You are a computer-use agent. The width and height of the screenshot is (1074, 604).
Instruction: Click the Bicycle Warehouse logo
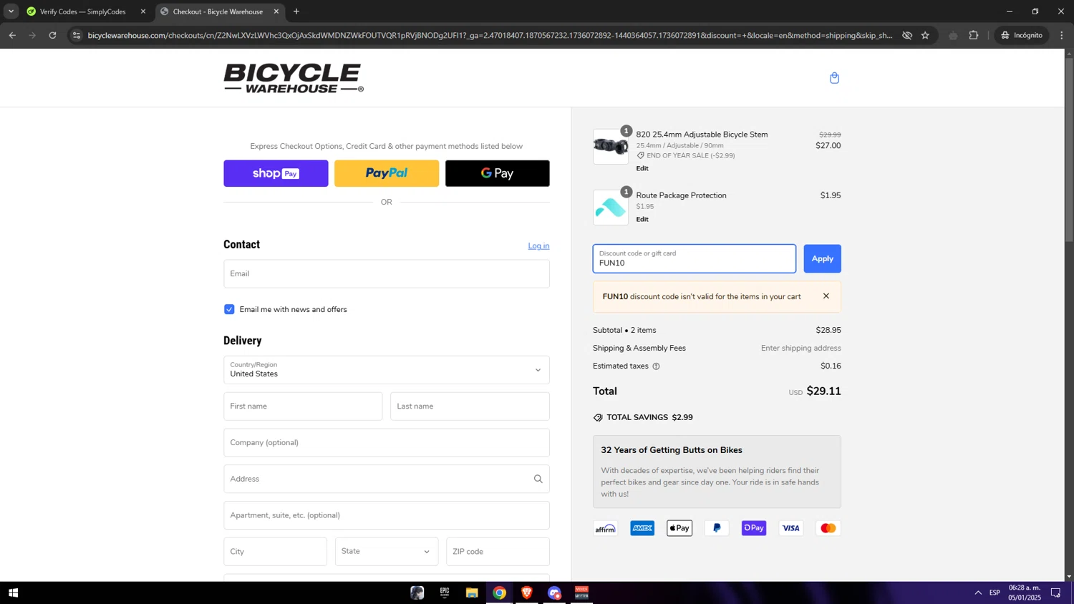tap(294, 78)
